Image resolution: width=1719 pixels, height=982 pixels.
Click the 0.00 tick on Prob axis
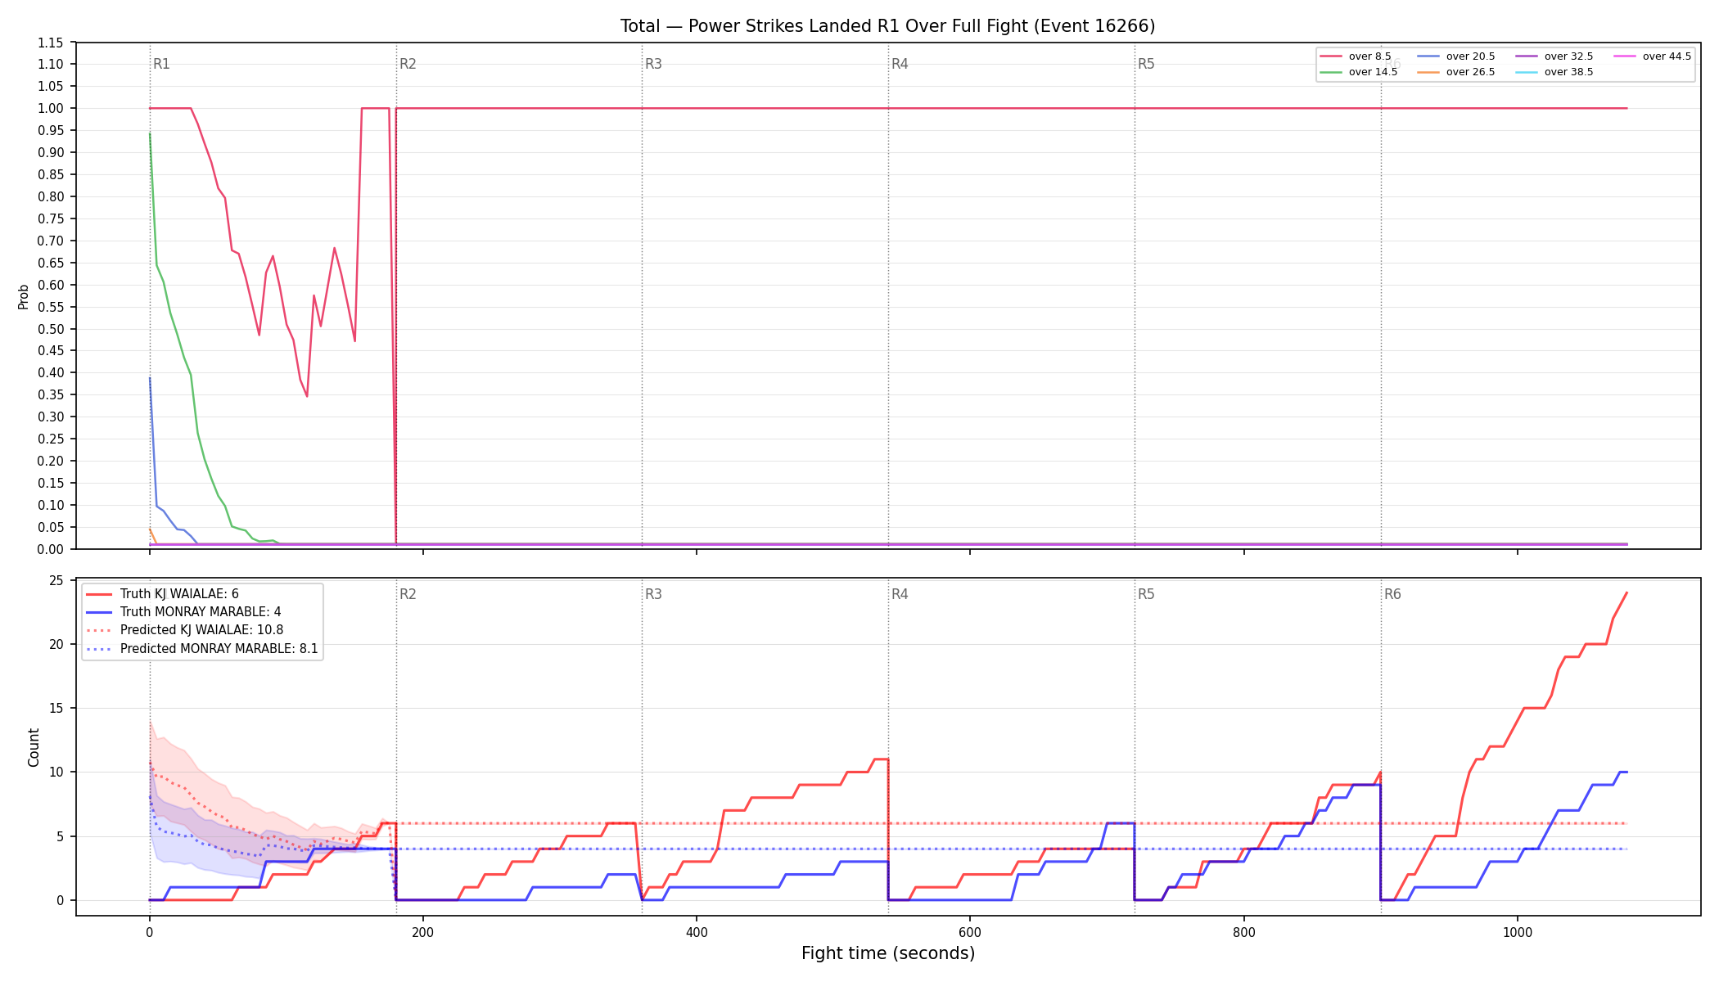pyautogui.click(x=51, y=549)
